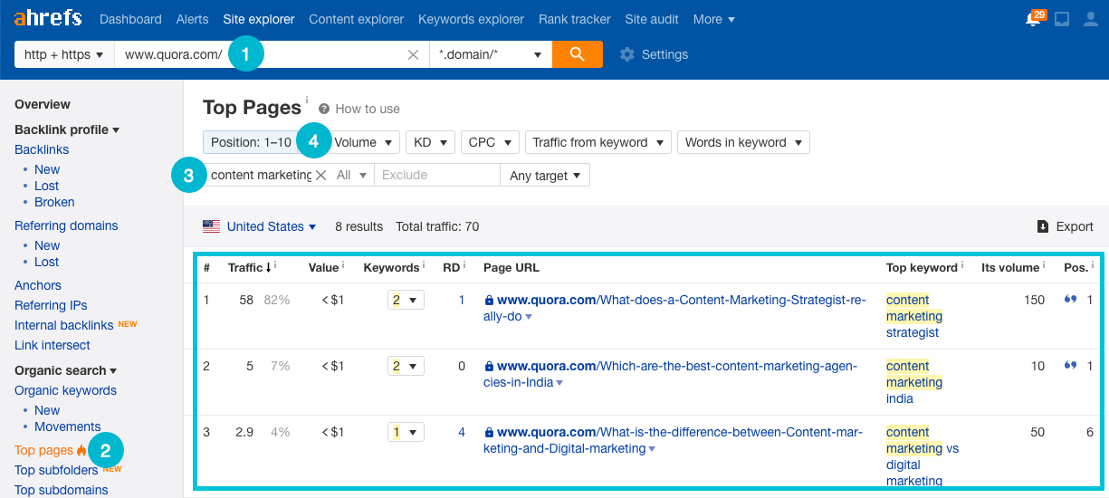The width and height of the screenshot is (1109, 498).
Task: Click the orange search button
Action: 577,54
